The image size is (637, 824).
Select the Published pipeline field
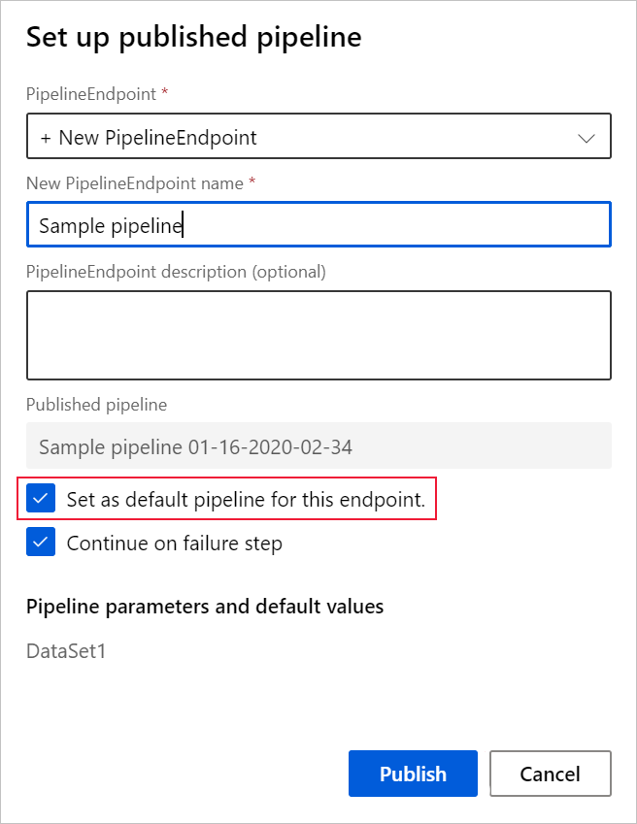coord(318,445)
